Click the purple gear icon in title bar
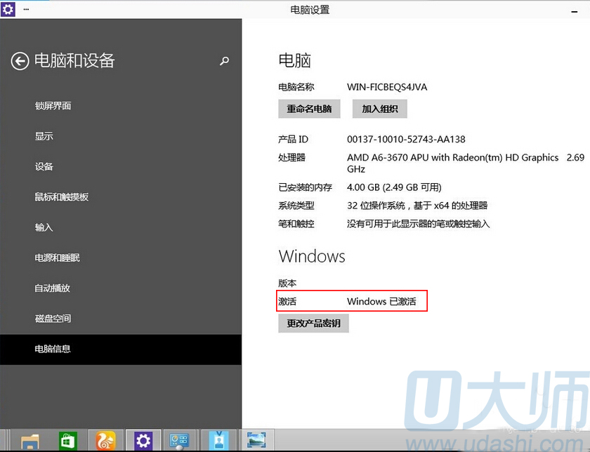Viewport: 590px width, 452px height. pos(8,9)
